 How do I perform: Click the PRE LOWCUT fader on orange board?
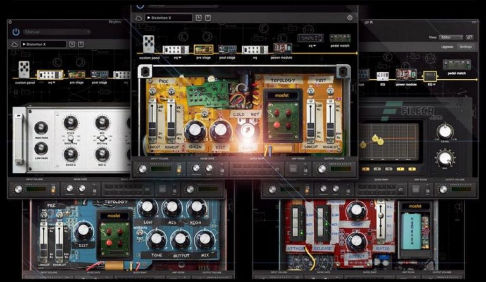(152, 120)
